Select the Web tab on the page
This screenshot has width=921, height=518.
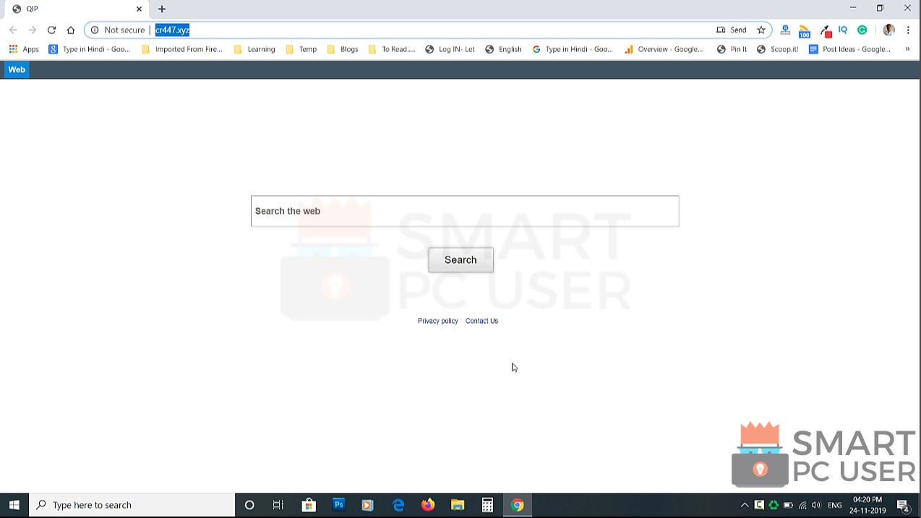tap(16, 69)
